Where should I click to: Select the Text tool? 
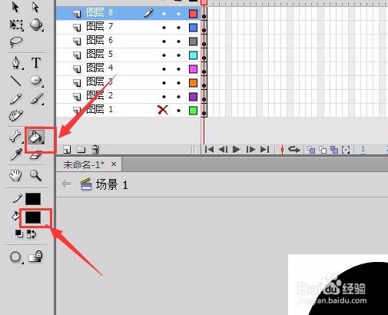[x=36, y=62]
